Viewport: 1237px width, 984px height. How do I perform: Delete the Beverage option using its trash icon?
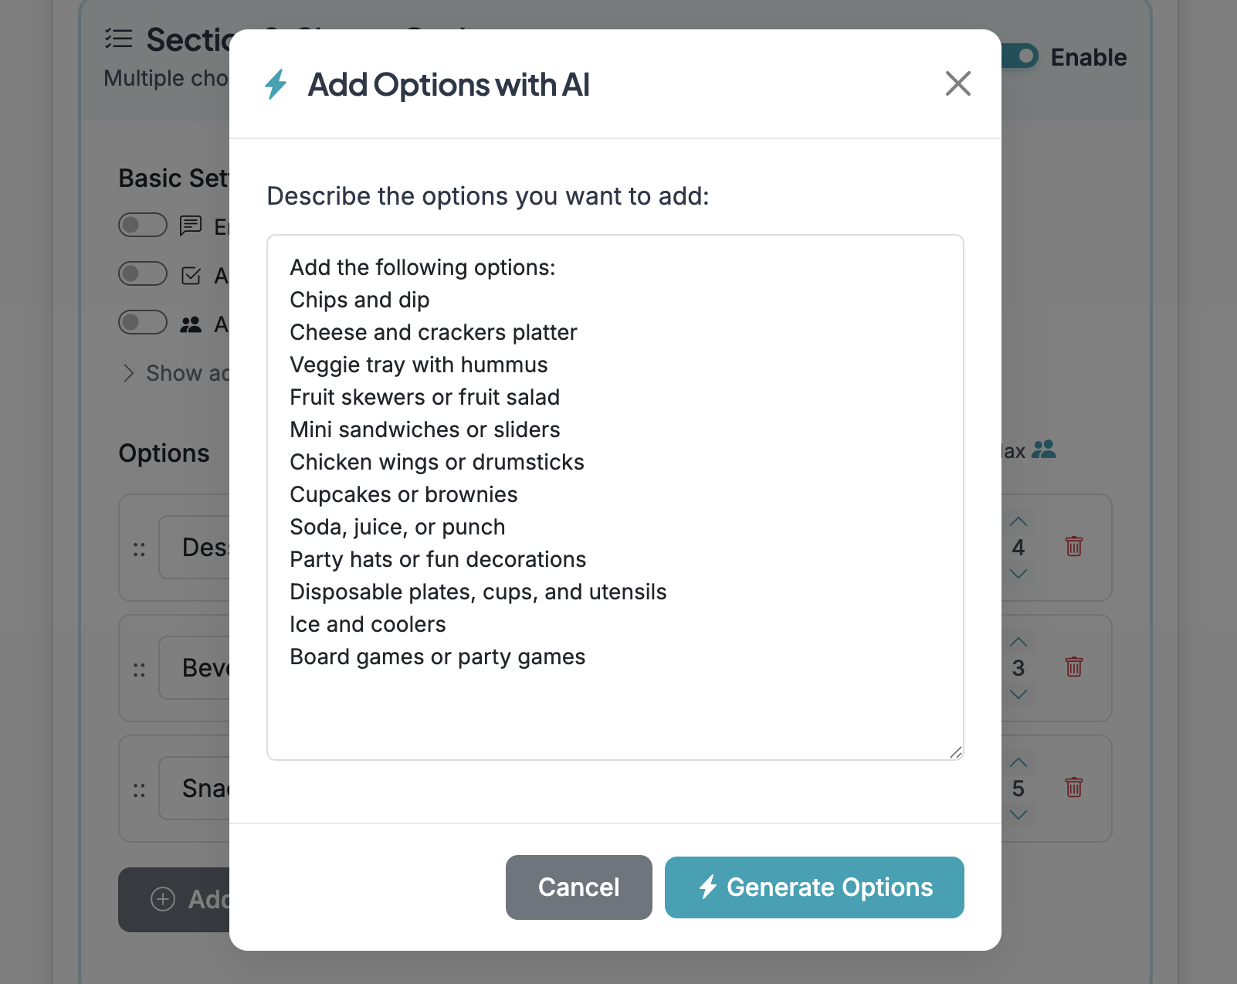1073,667
